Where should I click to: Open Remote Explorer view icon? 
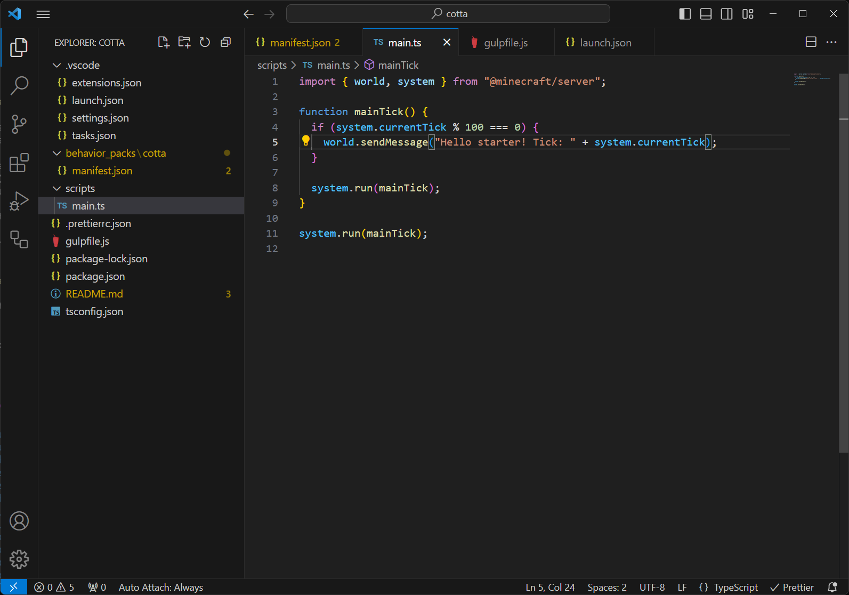(19, 239)
